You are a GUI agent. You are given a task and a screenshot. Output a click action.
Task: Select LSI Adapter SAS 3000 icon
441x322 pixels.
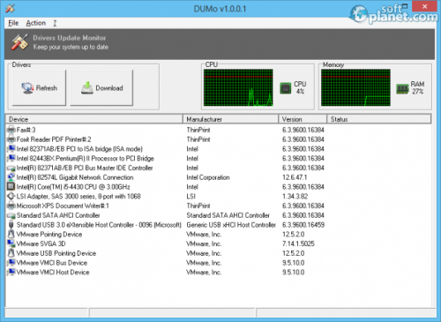click(x=11, y=196)
